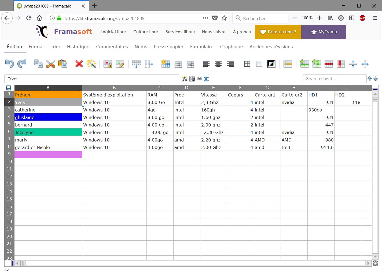Click the Faire un don button
The width and height of the screenshot is (382, 276).
click(278, 32)
